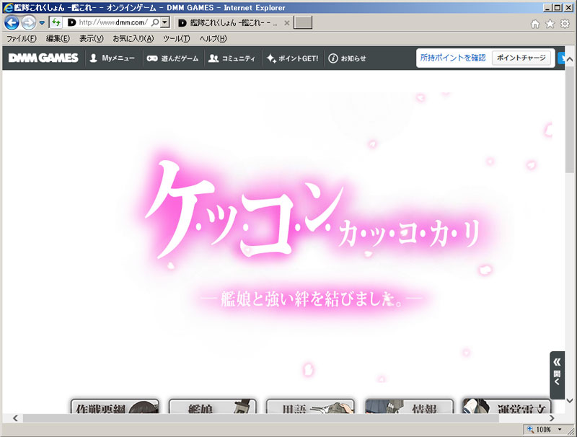Click the browser Forward arrow button

click(28, 23)
